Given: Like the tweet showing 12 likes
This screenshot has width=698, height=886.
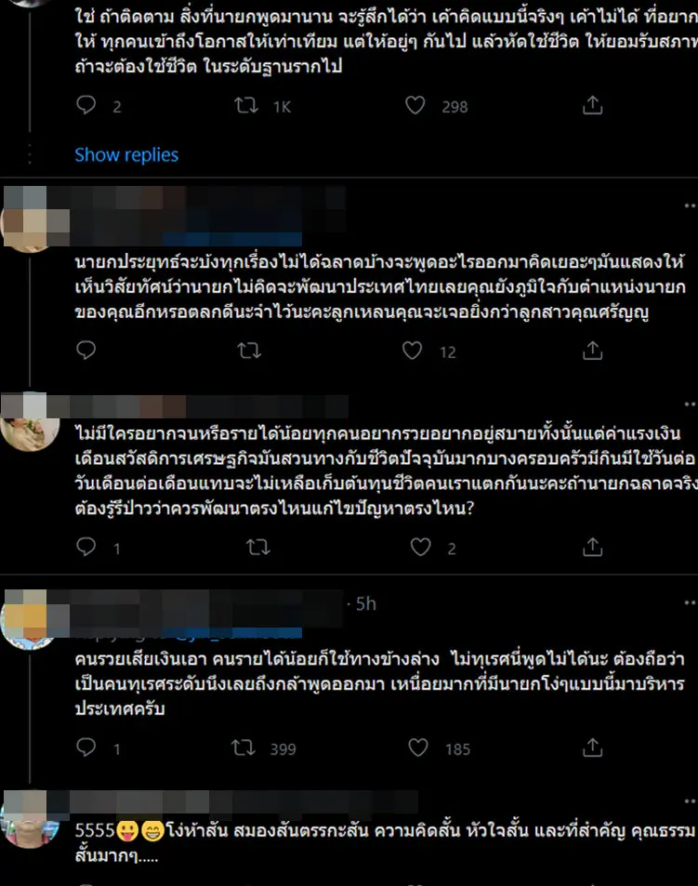Looking at the screenshot, I should click(414, 351).
